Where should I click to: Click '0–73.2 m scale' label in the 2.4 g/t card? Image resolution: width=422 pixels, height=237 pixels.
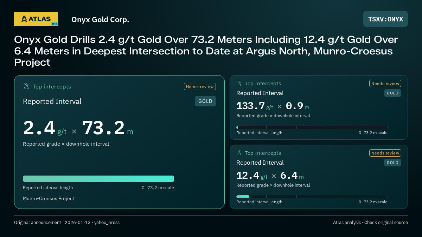[158, 188]
